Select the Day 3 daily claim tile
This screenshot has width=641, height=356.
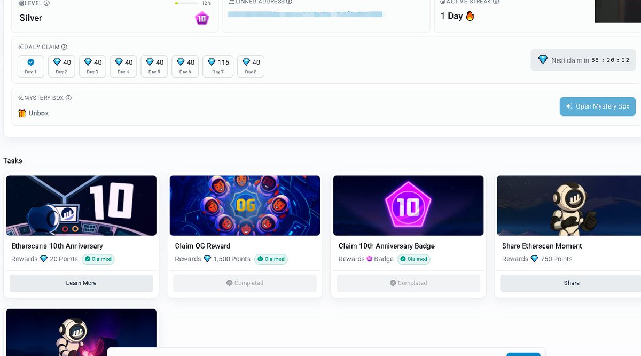(x=93, y=66)
